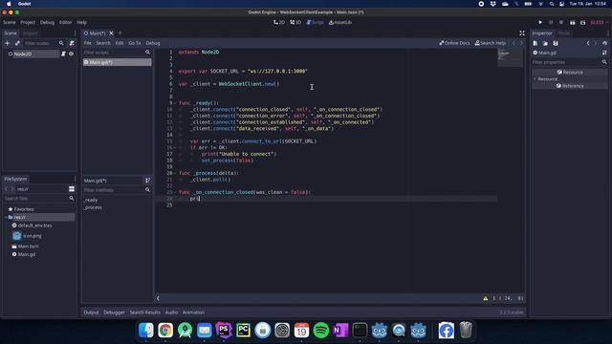
Task: Open the script editor Debug menu
Action: pyautogui.click(x=153, y=43)
